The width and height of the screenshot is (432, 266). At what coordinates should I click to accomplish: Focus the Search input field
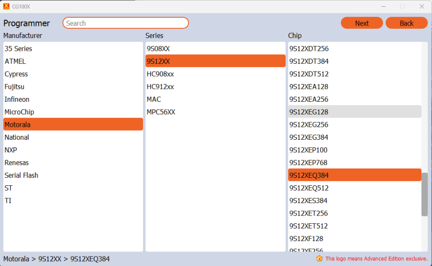tap(126, 23)
